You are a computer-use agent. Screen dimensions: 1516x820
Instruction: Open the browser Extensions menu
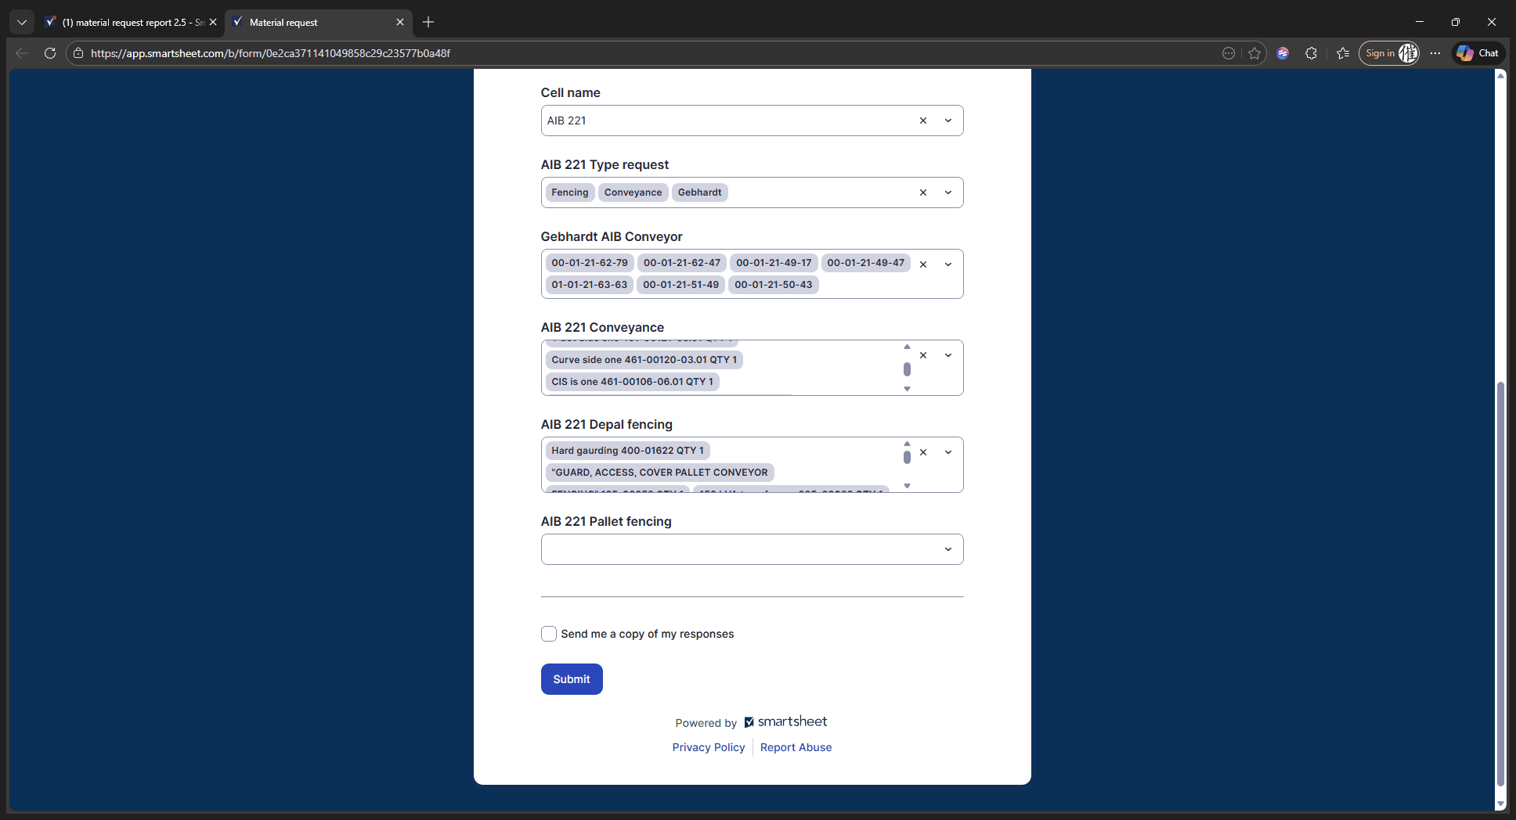pyautogui.click(x=1311, y=53)
